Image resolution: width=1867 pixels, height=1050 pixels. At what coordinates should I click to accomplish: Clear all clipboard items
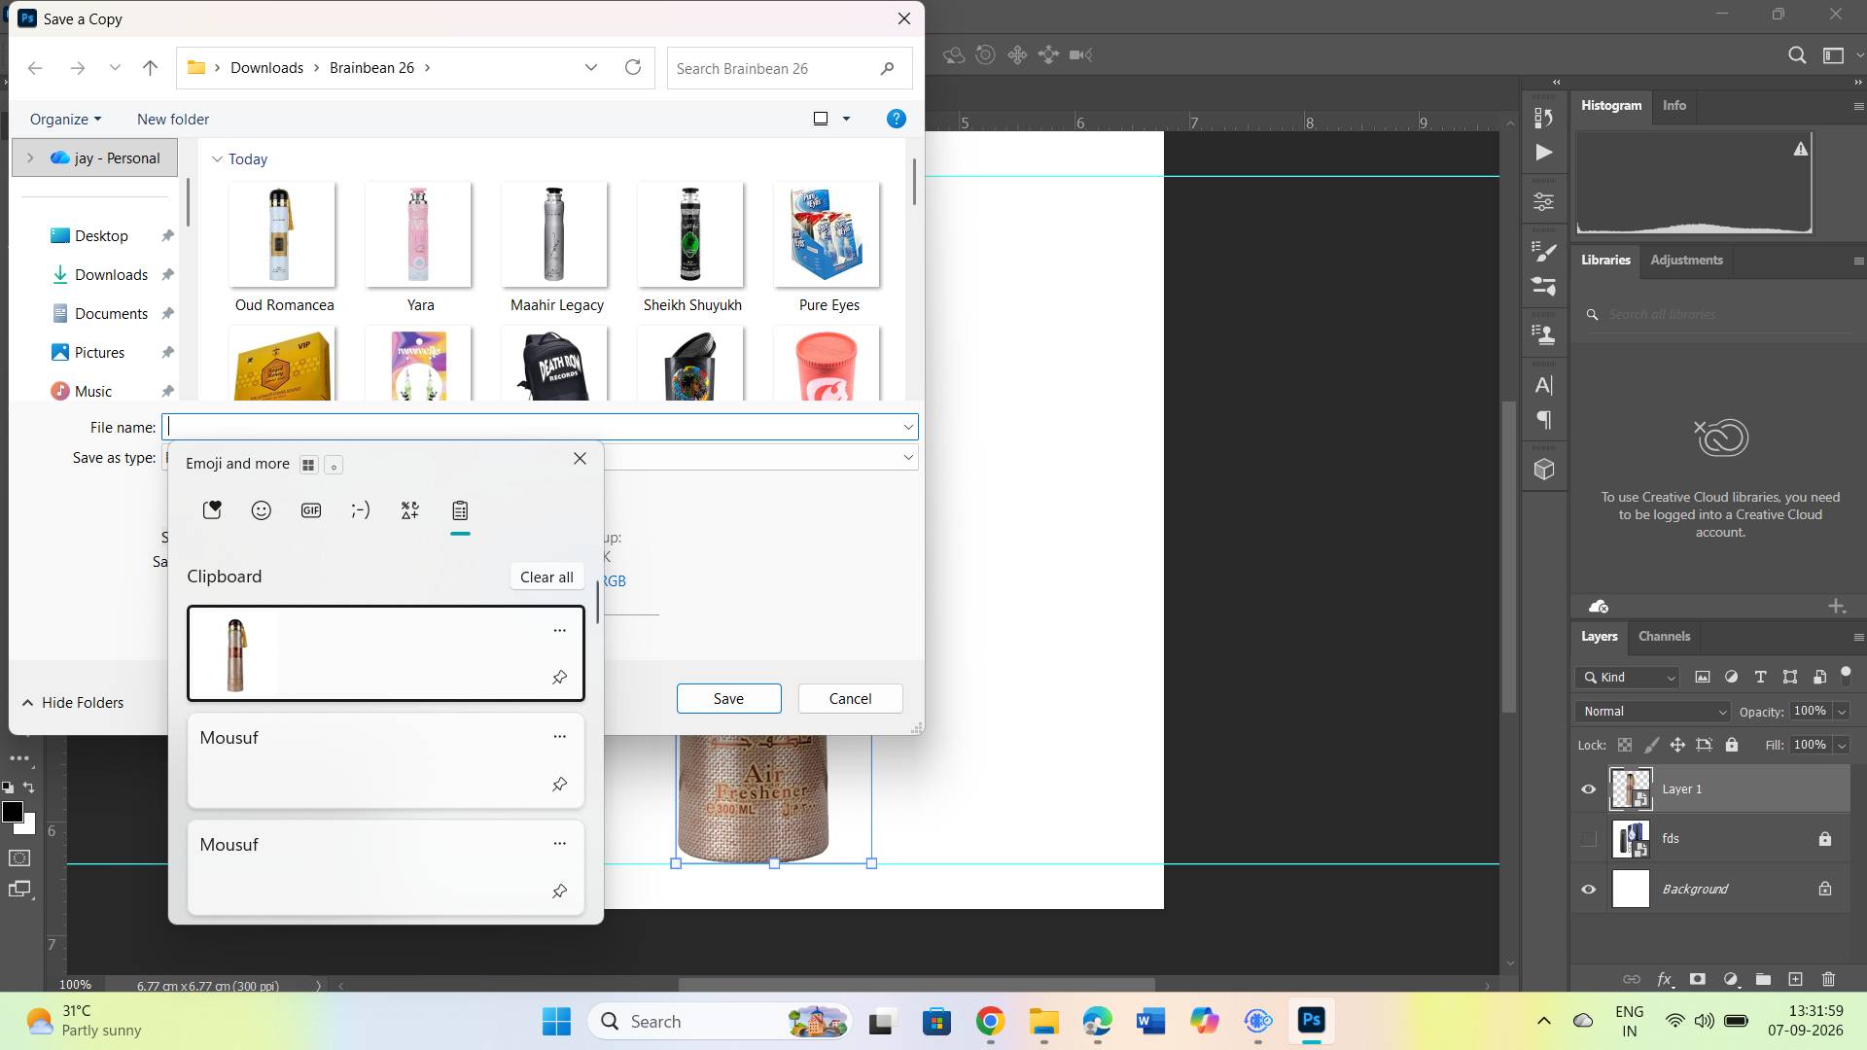pyautogui.click(x=546, y=577)
